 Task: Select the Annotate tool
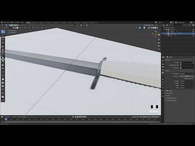tap(3, 54)
